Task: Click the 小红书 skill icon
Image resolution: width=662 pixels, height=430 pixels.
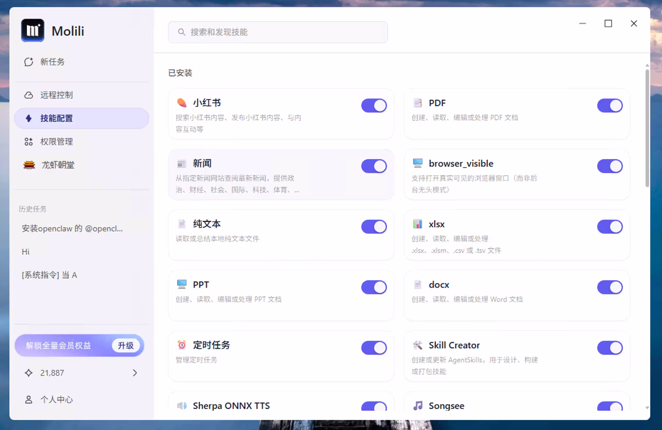Action: [182, 103]
